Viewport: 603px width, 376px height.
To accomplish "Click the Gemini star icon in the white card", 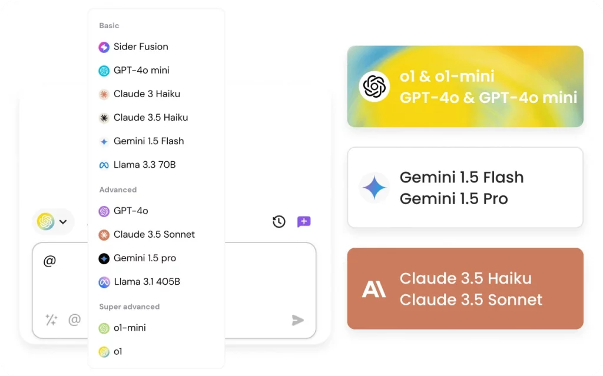I will pos(374,188).
